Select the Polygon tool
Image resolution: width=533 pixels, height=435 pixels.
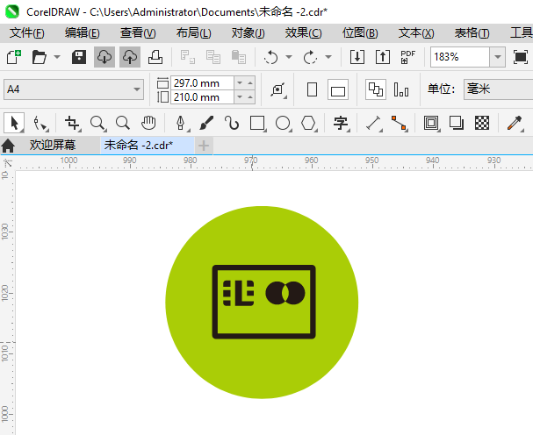point(309,123)
